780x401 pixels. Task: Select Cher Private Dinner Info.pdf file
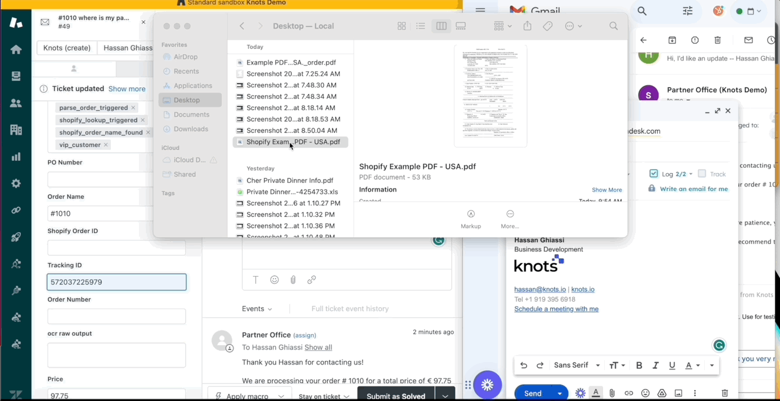tap(290, 181)
